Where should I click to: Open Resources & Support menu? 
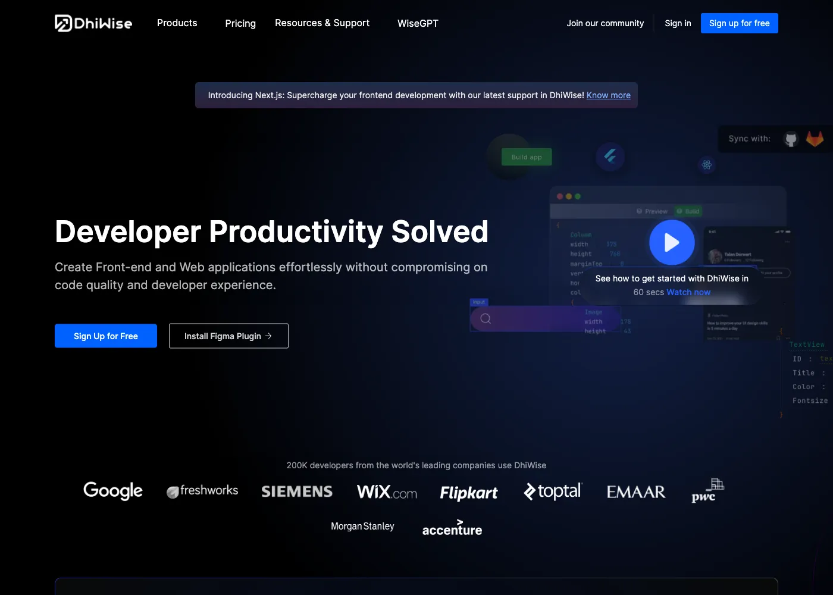click(x=322, y=23)
